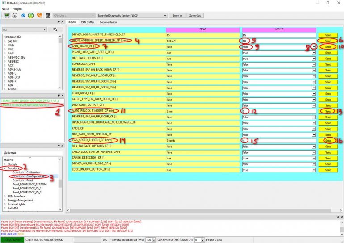Select Doorlock - Configuration in the tree
This screenshot has width=344, height=243.
pyautogui.click(x=29, y=176)
